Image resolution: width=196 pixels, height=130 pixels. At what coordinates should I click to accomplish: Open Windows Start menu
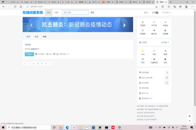point(3,127)
